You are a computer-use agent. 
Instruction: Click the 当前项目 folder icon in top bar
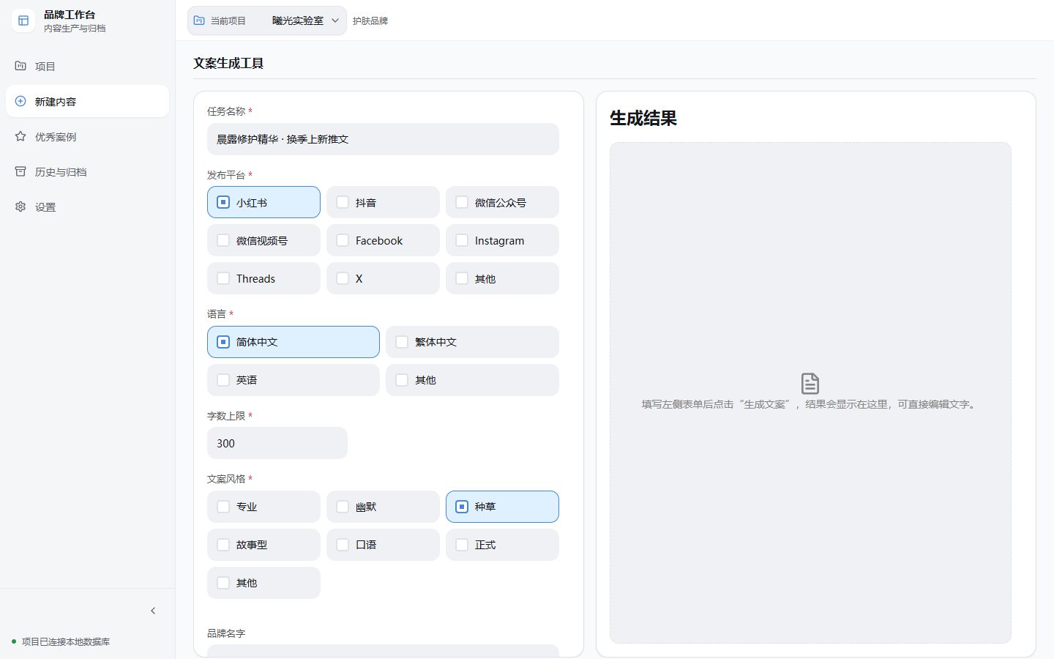click(x=199, y=21)
